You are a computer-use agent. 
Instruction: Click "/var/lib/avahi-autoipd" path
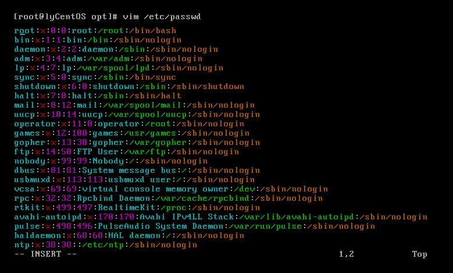pos(302,217)
